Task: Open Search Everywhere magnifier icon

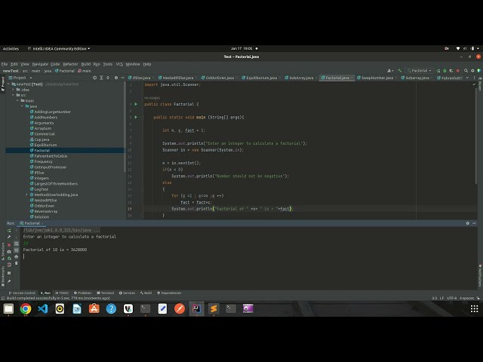Action: tap(466, 70)
